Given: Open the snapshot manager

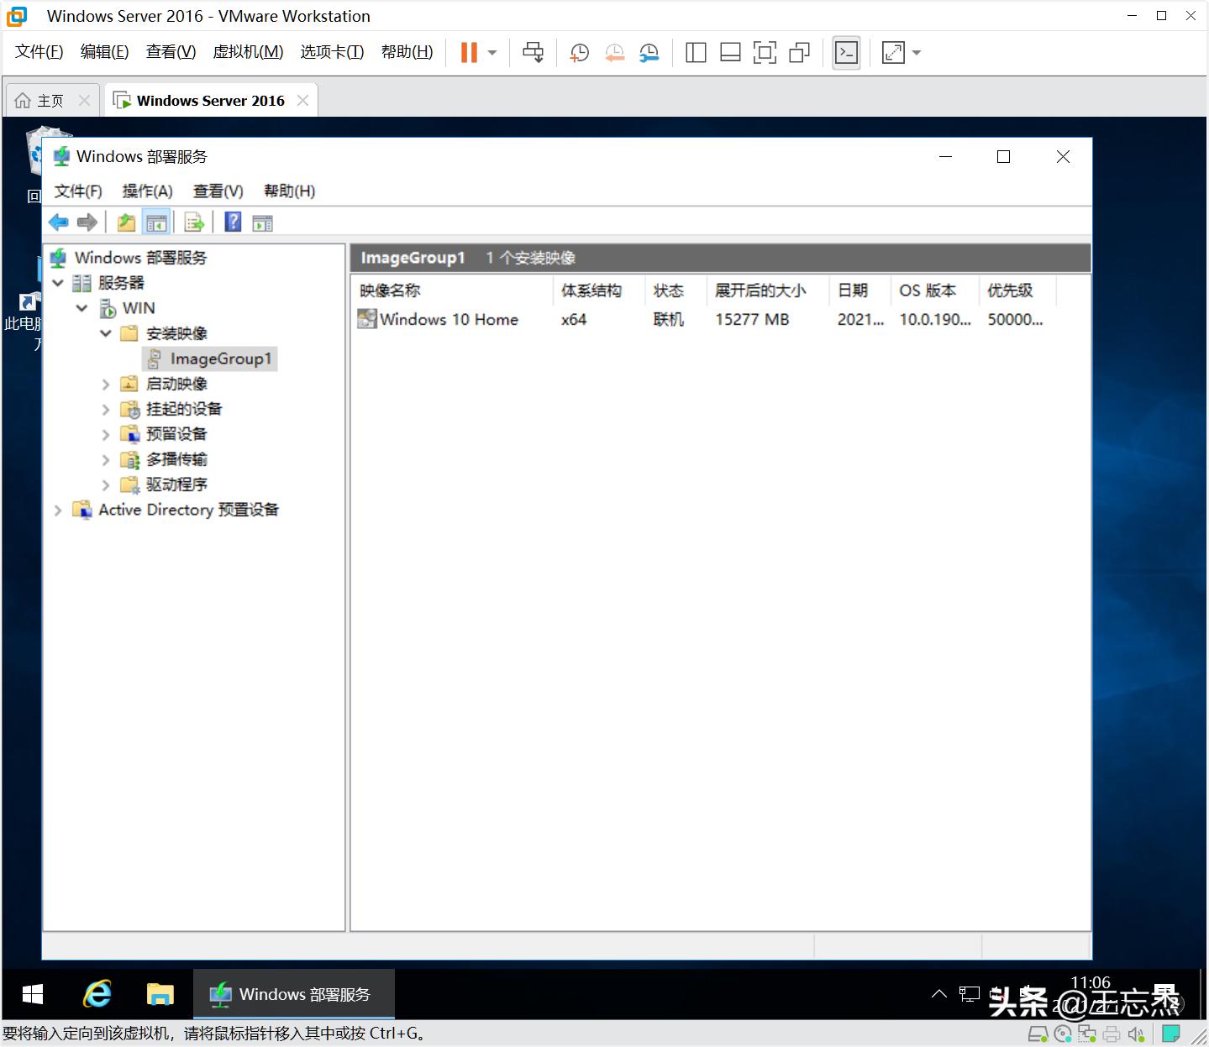Looking at the screenshot, I should (x=649, y=52).
